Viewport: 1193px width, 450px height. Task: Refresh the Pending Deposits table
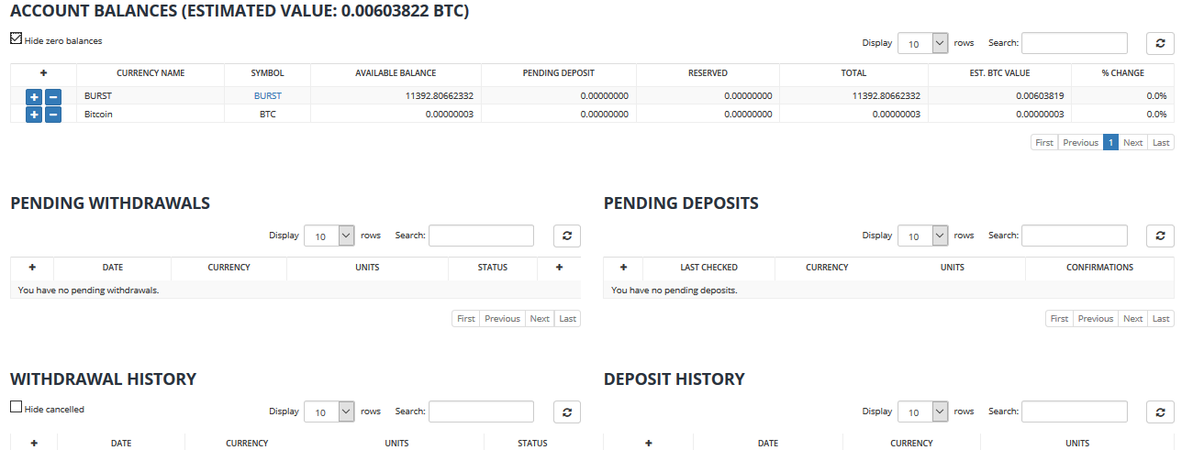click(x=1160, y=236)
